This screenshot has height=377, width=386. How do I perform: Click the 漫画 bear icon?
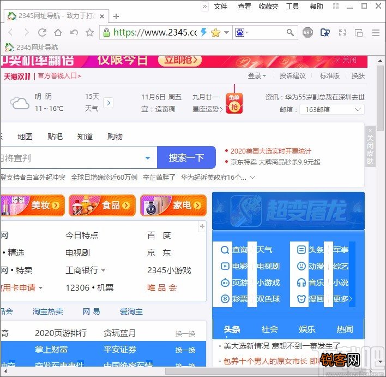click(x=301, y=299)
